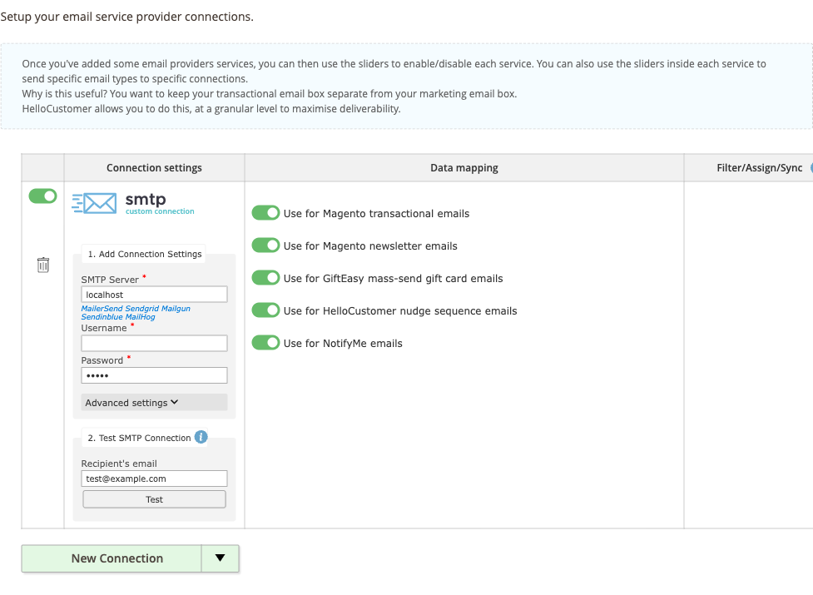
Task: Delete the smtp connection with trash icon
Action: (43, 265)
